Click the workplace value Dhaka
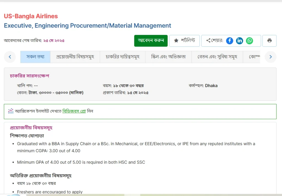282x196 pixels. (211, 85)
